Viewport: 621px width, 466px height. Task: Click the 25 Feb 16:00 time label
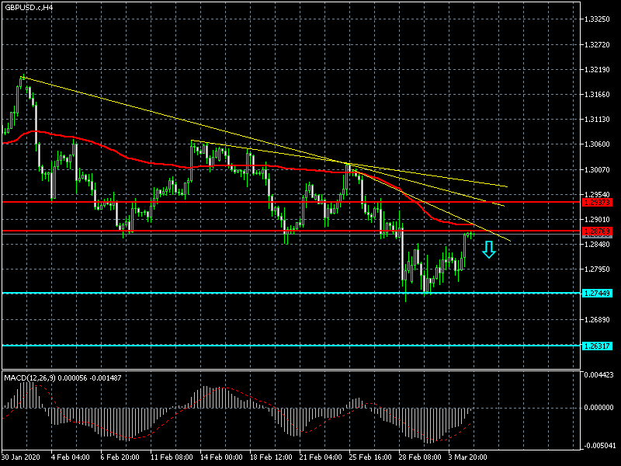pos(369,458)
